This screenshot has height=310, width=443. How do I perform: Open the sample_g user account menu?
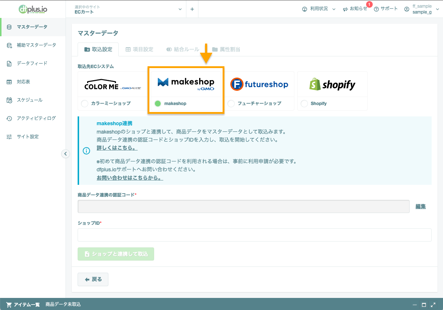422,9
